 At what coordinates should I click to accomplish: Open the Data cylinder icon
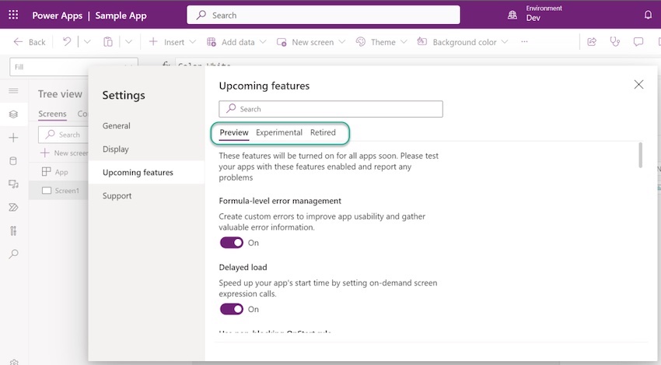[x=13, y=161]
